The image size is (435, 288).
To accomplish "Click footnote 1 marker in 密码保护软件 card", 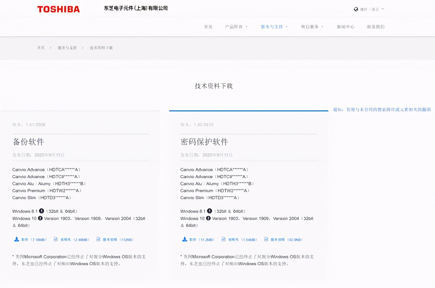I will click(210, 211).
